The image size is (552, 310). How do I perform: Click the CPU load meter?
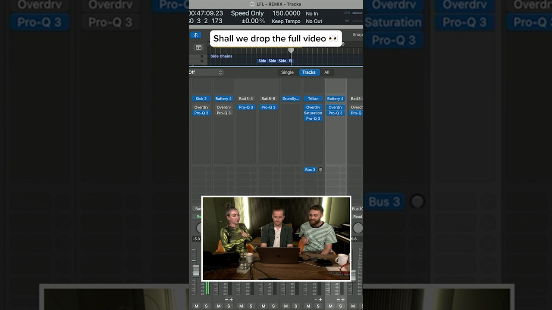[x=357, y=13]
